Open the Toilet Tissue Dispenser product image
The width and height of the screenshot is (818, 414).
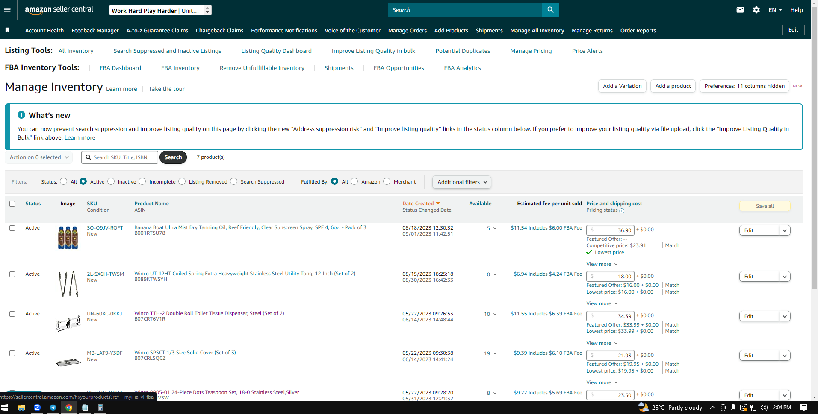(x=68, y=324)
